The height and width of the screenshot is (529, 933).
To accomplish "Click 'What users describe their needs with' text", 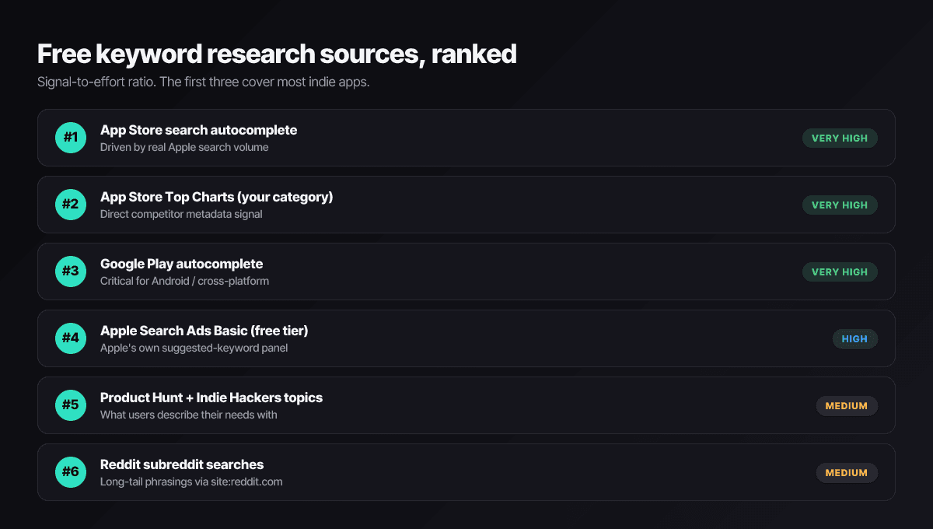I will tap(188, 415).
